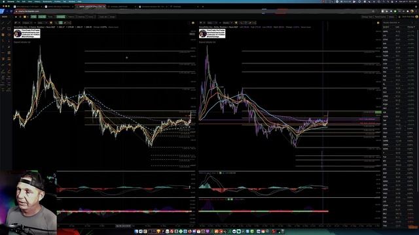Click the yellow warning icon at top right of app
Image resolution: width=419 pixels, height=235 pixels.
[x=416, y=16]
